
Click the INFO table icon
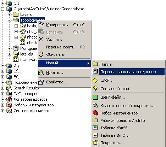click(95, 135)
